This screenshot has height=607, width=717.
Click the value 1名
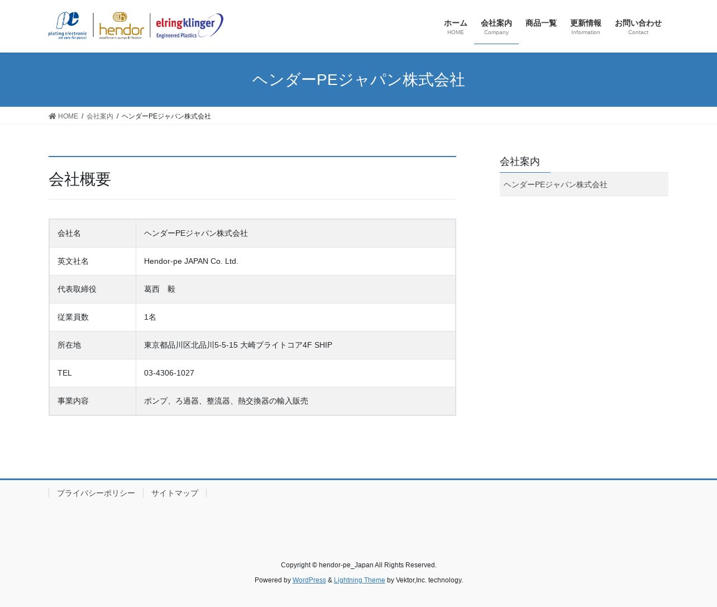point(150,317)
